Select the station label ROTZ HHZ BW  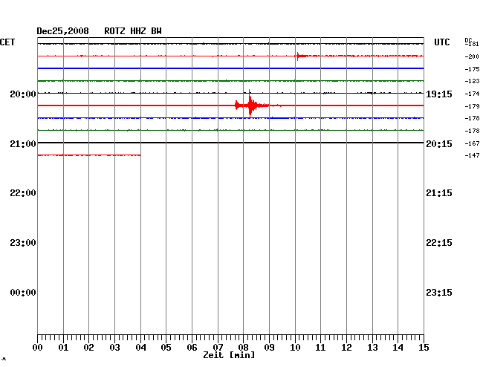(x=133, y=31)
